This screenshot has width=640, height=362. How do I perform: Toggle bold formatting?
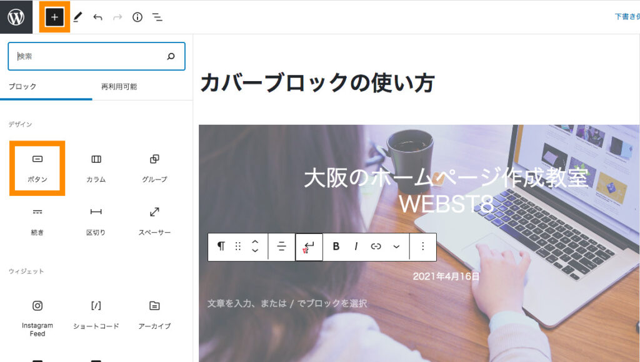pyautogui.click(x=336, y=247)
